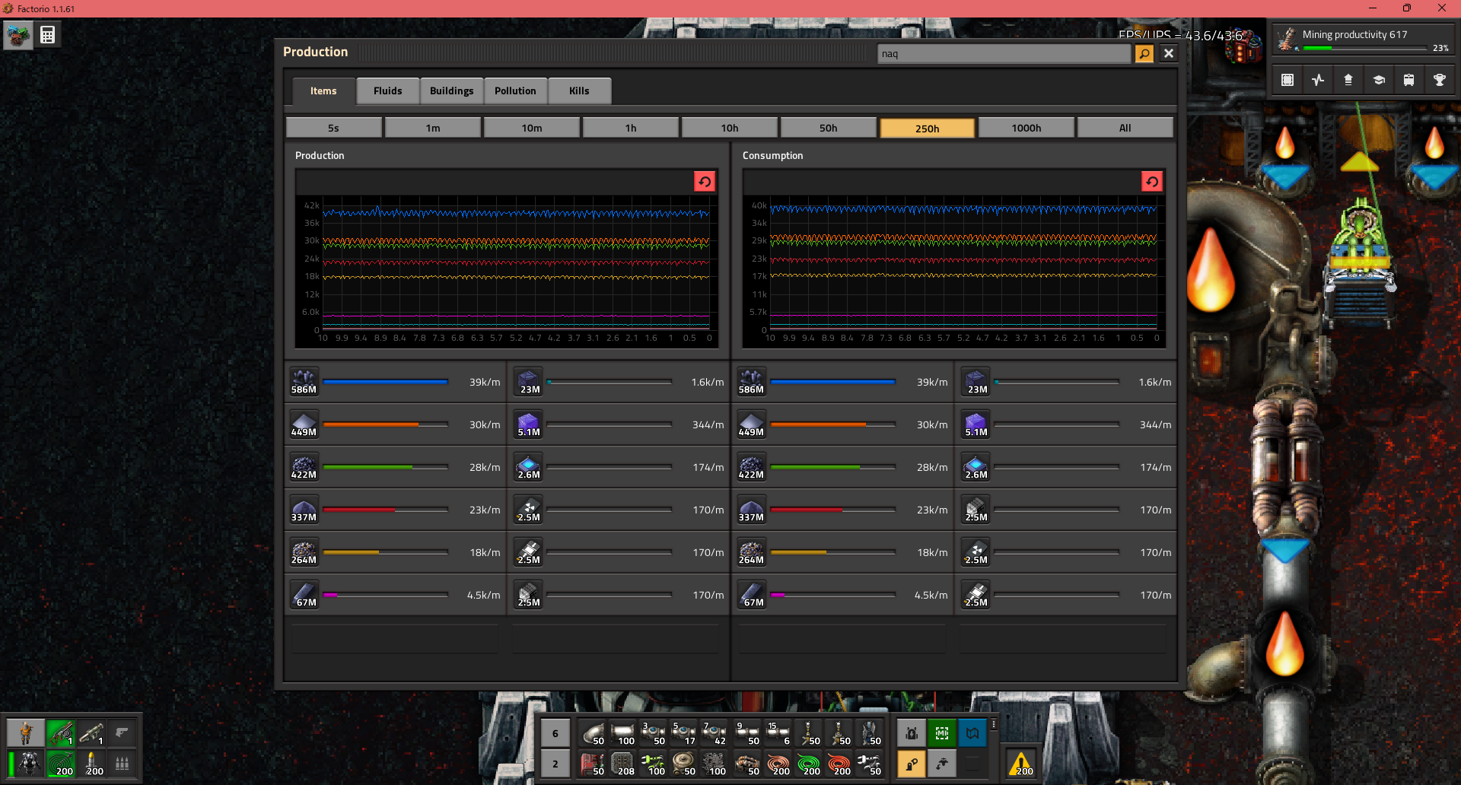This screenshot has width=1461, height=785.
Task: Select the 1m time range
Action: (433, 128)
